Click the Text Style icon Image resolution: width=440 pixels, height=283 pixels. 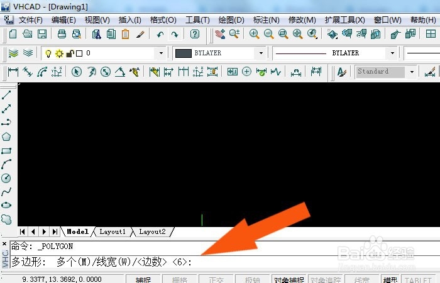(x=341, y=72)
